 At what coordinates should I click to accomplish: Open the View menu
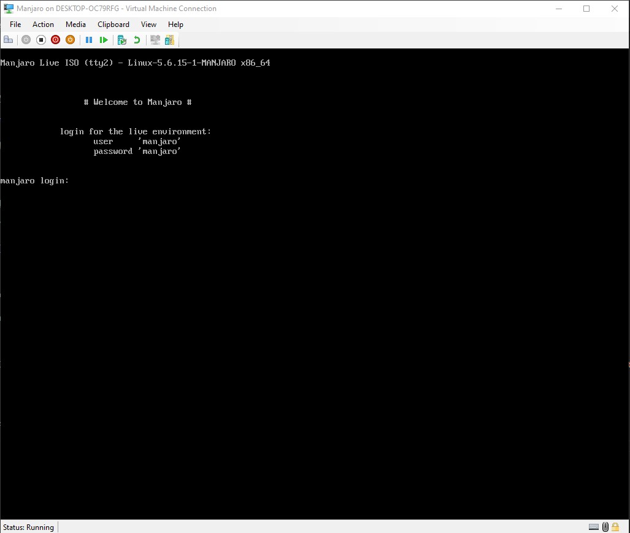(148, 25)
